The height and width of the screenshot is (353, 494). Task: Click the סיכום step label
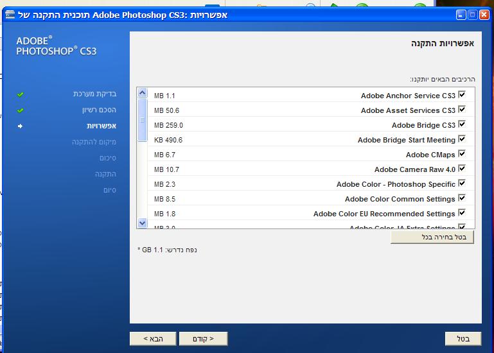point(108,158)
